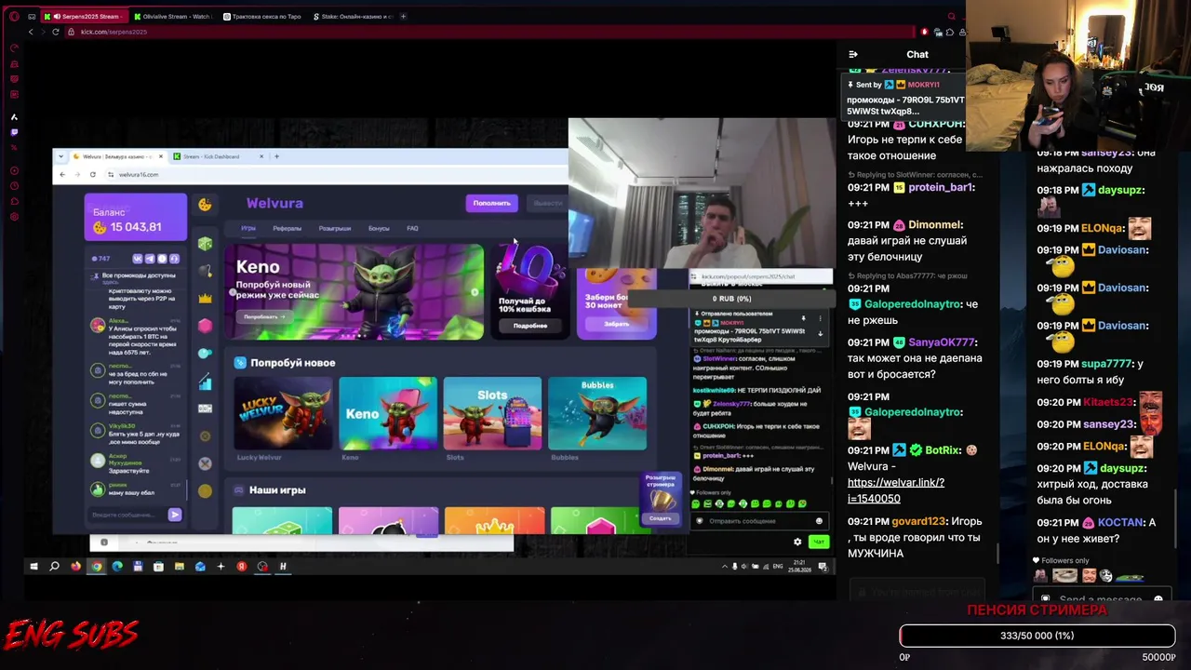The width and height of the screenshot is (1191, 670).
Task: Click the Windows Start button in taskbar
Action: pos(33,566)
